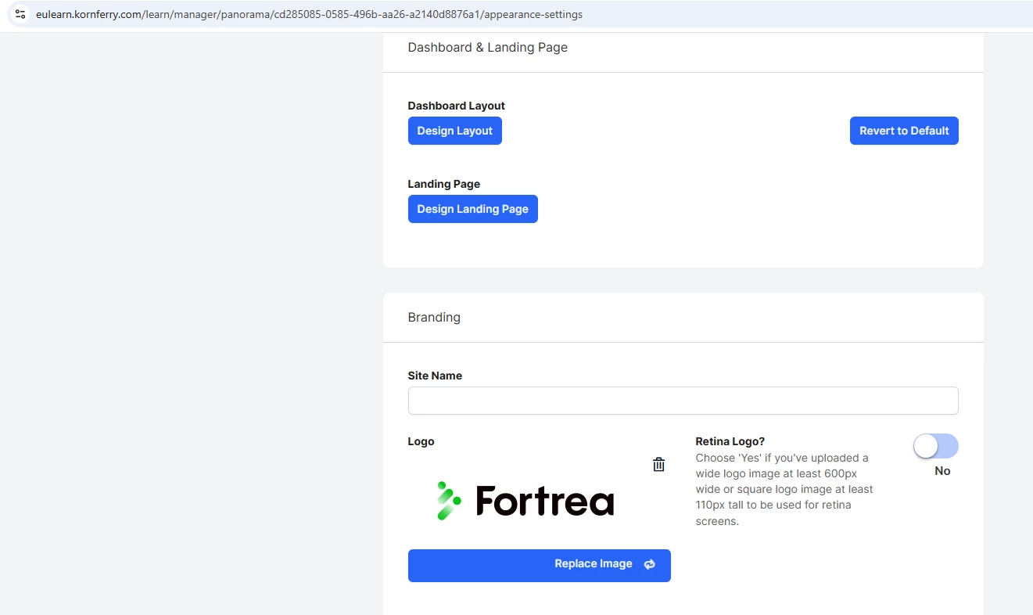Click the Retina Logo? label

(730, 441)
